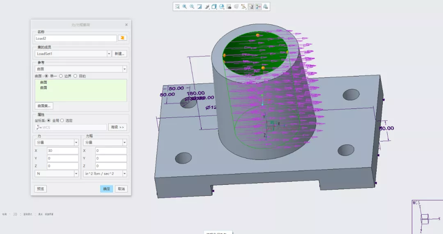Image resolution: width=443 pixels, height=234 pixels.
Task: Select the 选定 coordinate system radio
Action: (x=62, y=120)
